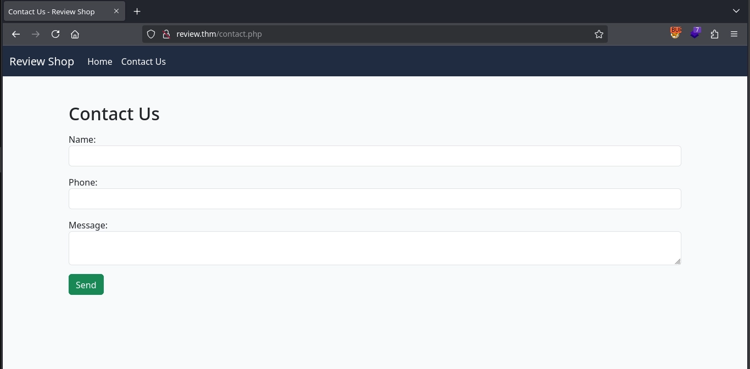
Task: Click inside the Message text area
Action: pyautogui.click(x=374, y=248)
